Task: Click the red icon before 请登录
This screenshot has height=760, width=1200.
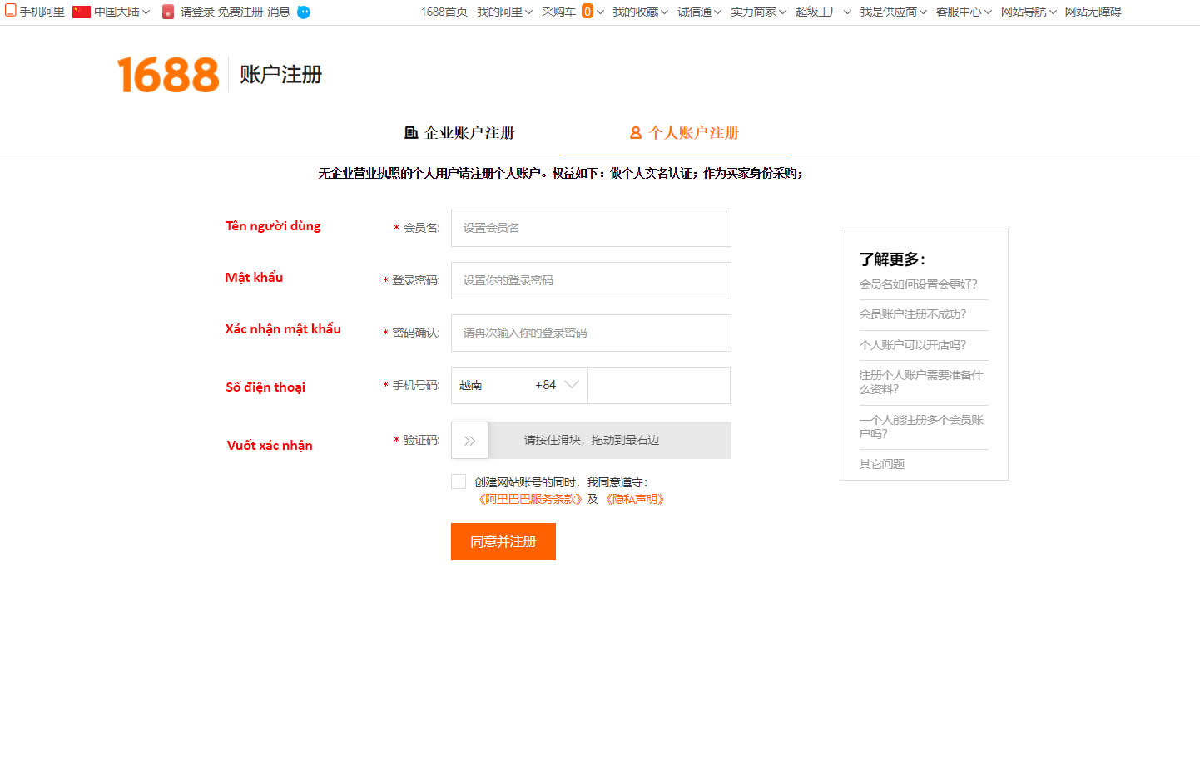Action: point(168,12)
